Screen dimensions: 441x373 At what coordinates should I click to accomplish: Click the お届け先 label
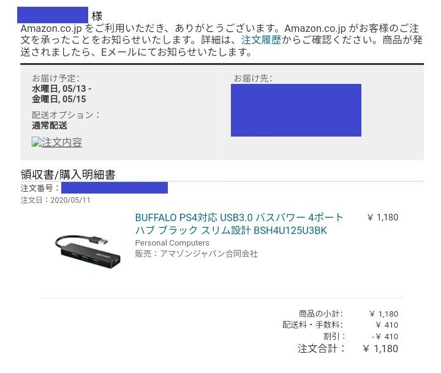(253, 78)
